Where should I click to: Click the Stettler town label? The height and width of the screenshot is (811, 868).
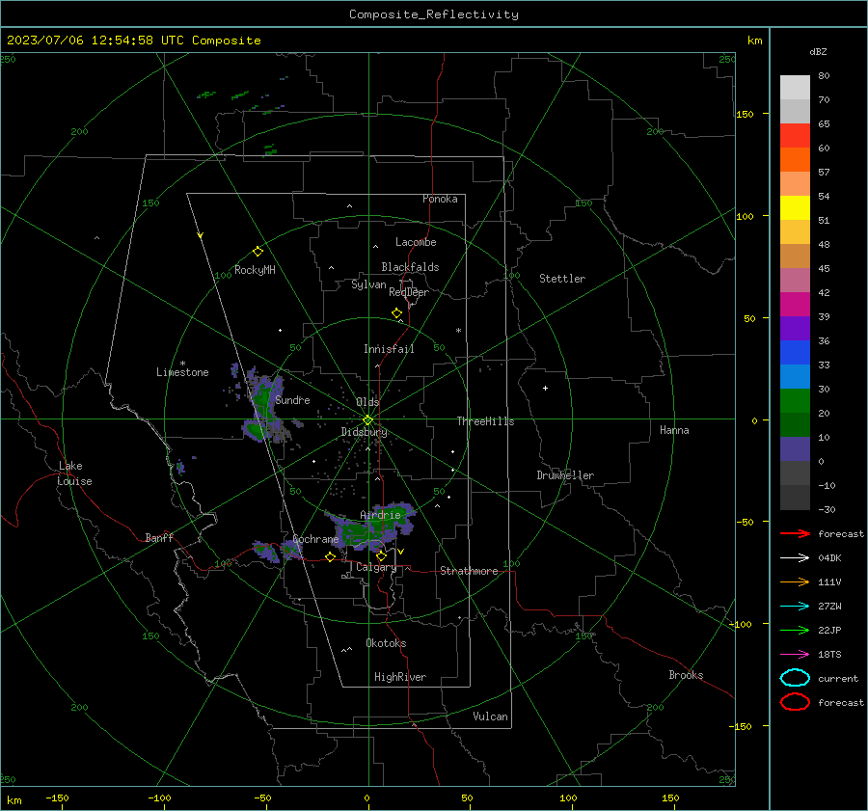click(562, 279)
